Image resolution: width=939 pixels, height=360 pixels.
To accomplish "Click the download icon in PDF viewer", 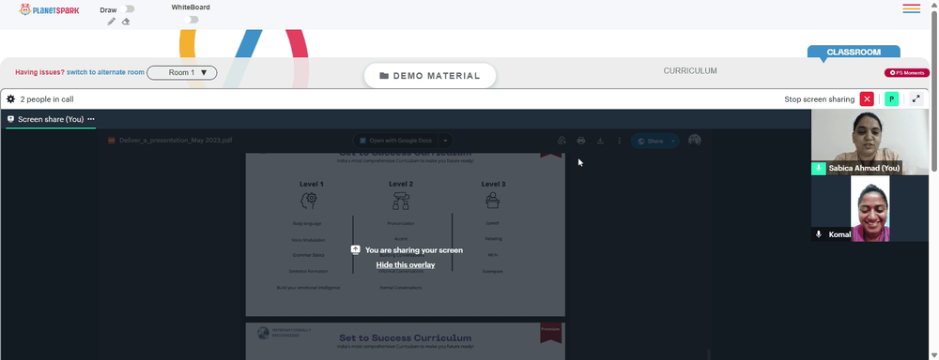I will tap(600, 141).
